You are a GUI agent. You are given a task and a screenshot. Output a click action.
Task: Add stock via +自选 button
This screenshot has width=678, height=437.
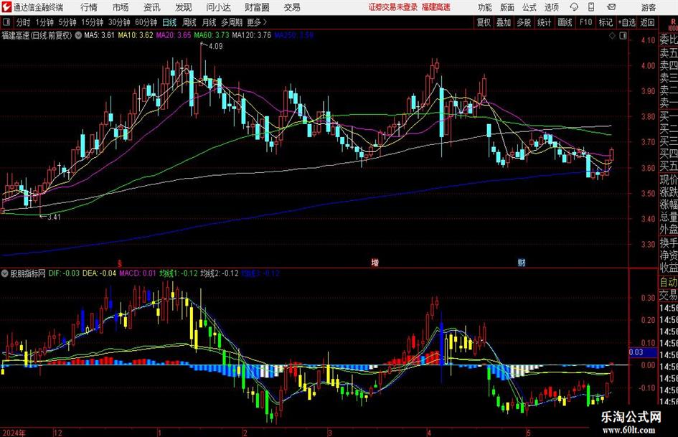click(626, 22)
